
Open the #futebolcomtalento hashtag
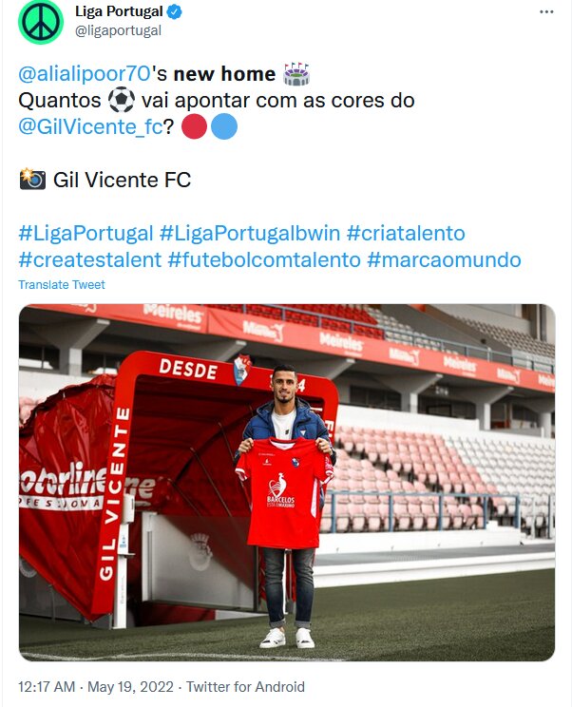(x=264, y=260)
